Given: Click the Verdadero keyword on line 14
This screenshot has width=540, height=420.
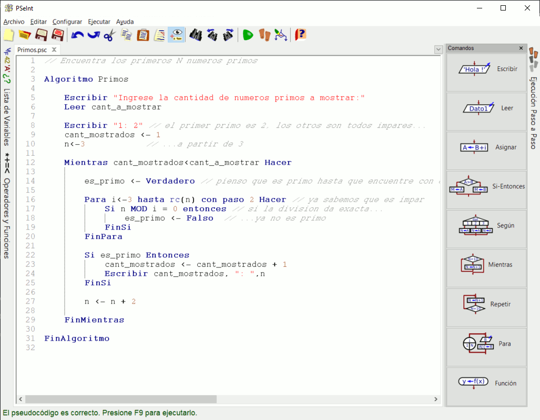Looking at the screenshot, I should point(170,181).
